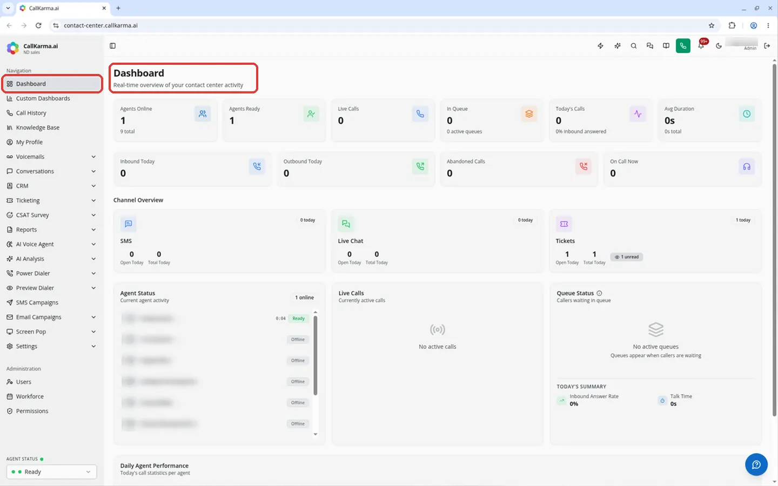Expand the Voicemails menu chevron

point(93,157)
